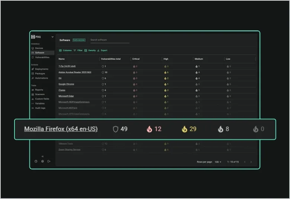
Task: Open Custom fields under Tools
Action: coord(42,99)
